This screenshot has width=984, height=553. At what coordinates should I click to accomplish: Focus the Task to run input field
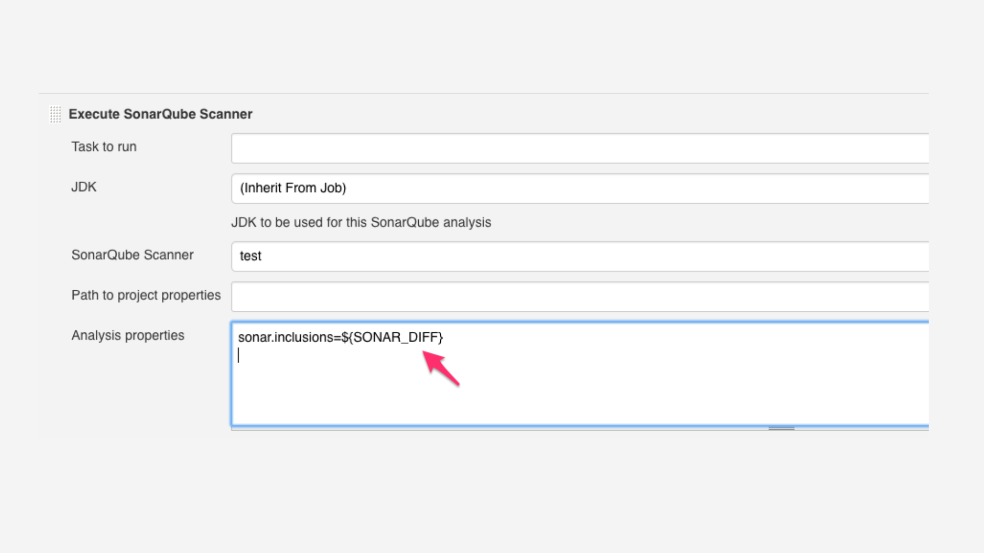pyautogui.click(x=579, y=148)
